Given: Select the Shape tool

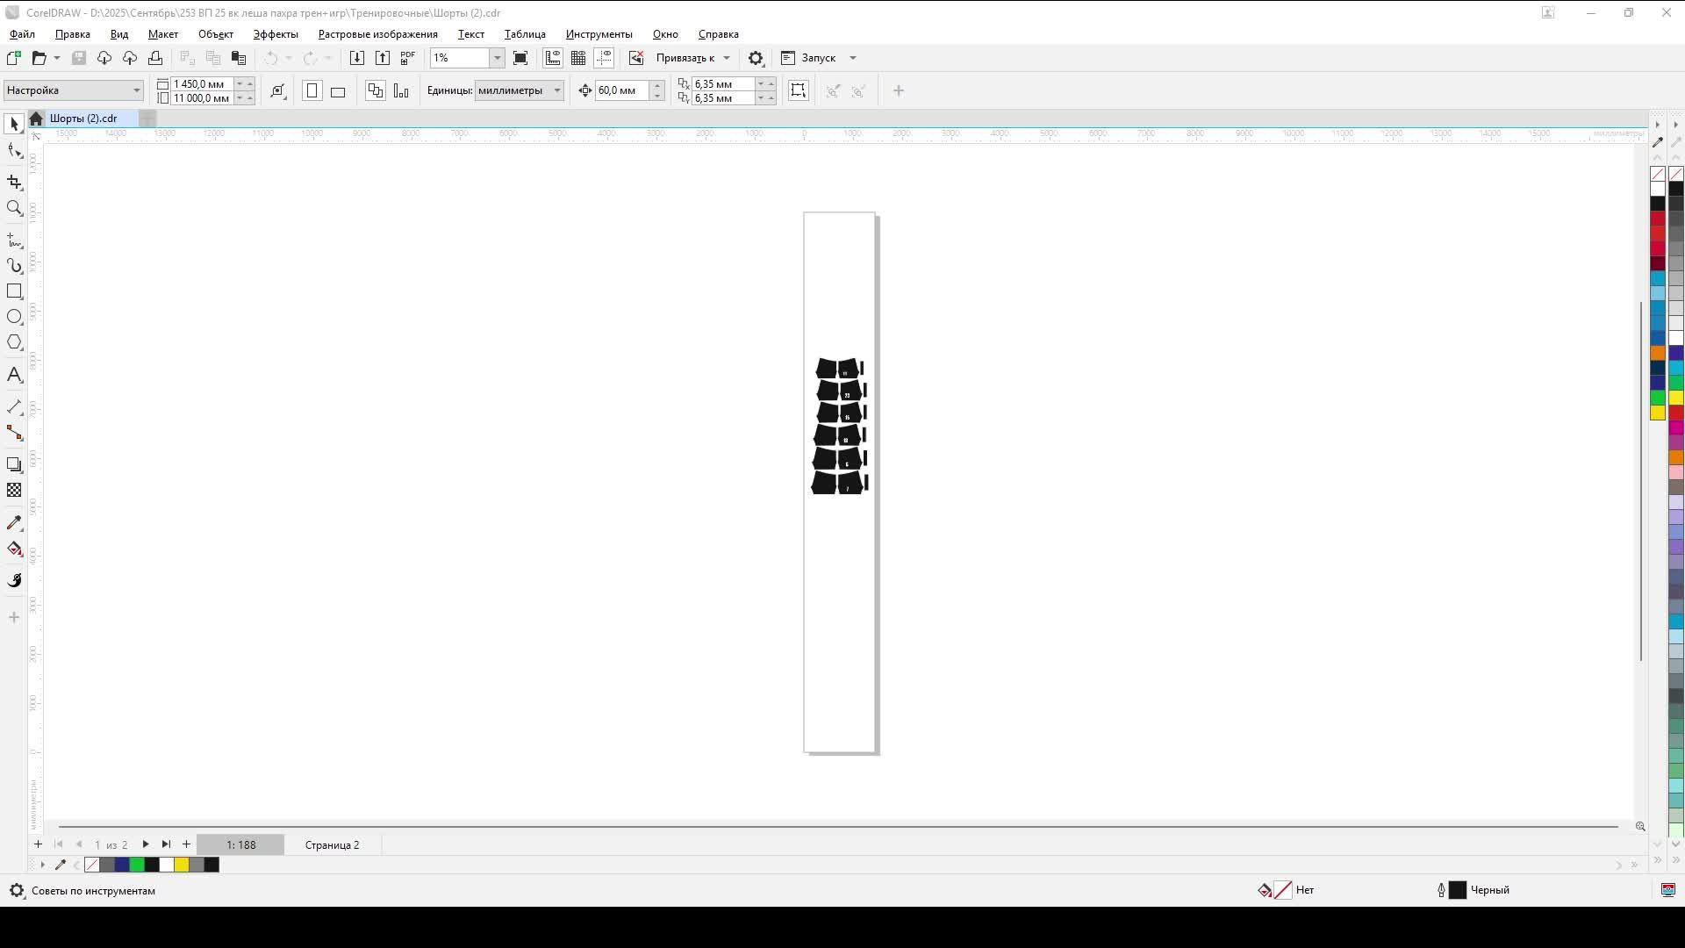Looking at the screenshot, I should (14, 149).
